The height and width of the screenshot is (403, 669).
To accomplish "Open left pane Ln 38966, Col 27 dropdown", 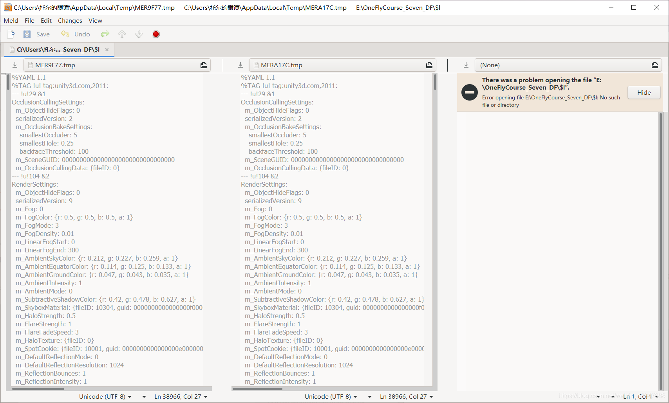I will click(x=181, y=397).
